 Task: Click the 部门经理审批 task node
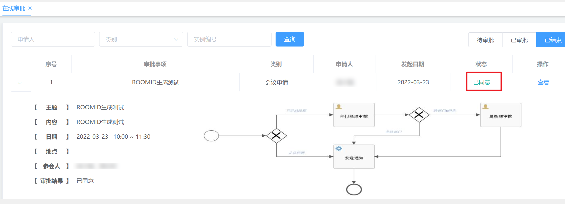tap(354, 115)
